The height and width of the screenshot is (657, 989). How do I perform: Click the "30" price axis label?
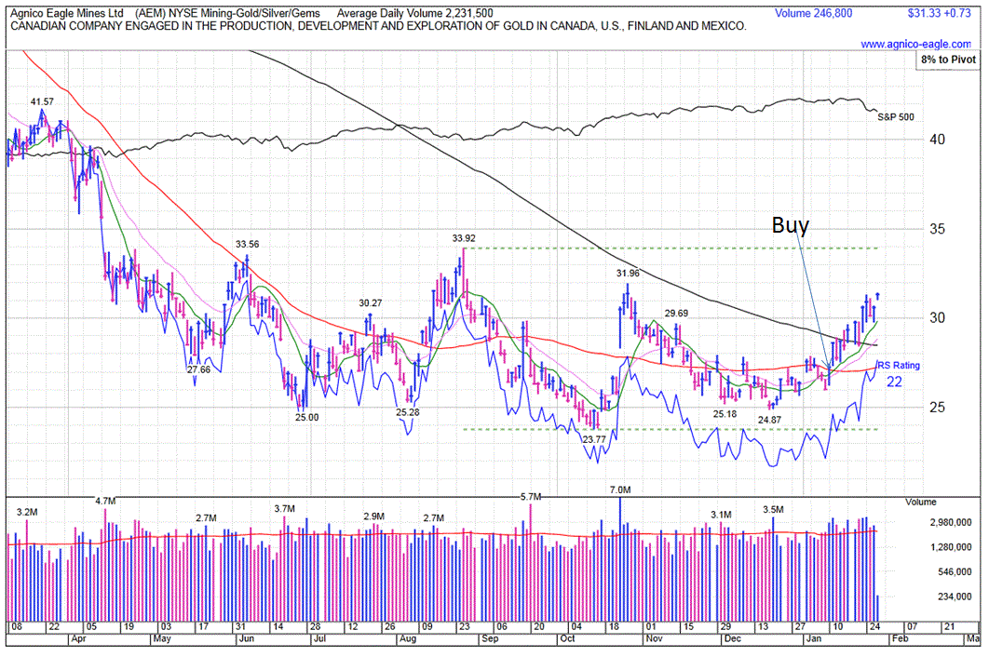coord(937,317)
